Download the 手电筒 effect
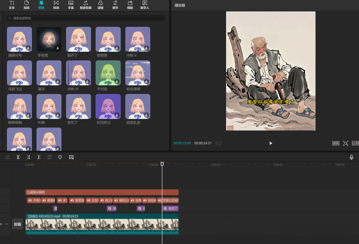 [58, 48]
